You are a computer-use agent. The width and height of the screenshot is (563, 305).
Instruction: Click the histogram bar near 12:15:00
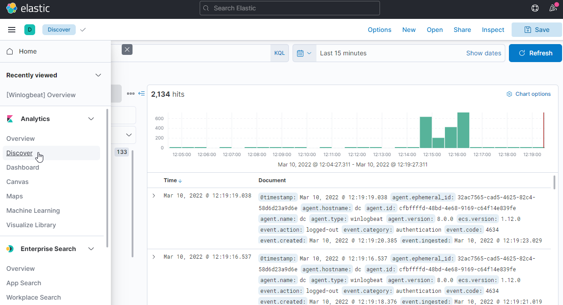pyautogui.click(x=426, y=132)
